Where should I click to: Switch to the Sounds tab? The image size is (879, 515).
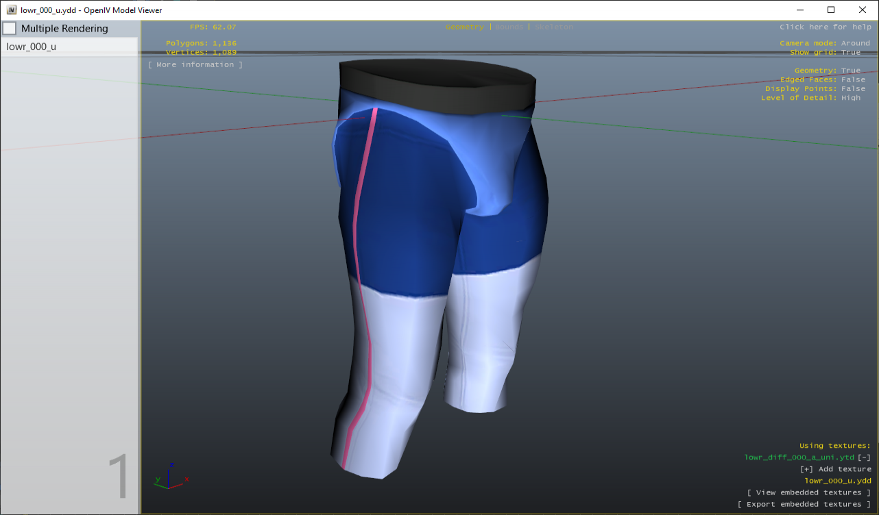click(509, 27)
